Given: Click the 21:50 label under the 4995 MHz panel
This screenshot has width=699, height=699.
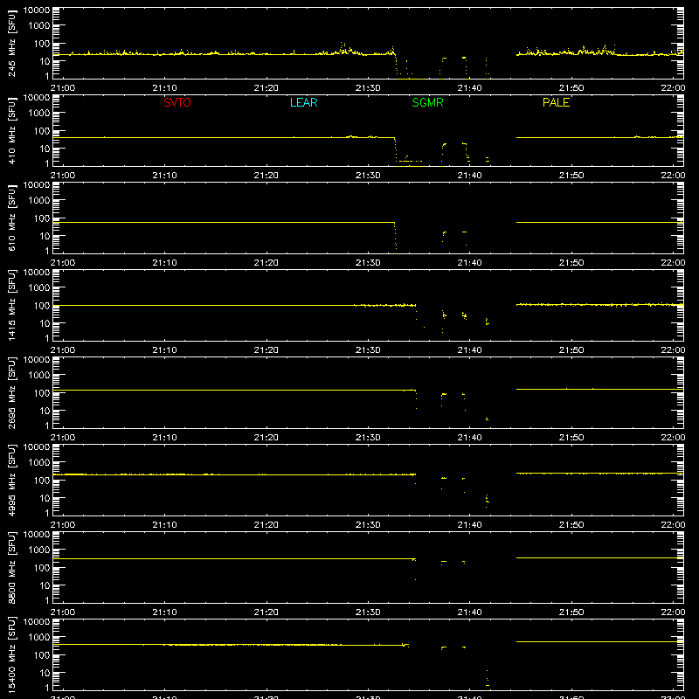Looking at the screenshot, I should (x=571, y=525).
